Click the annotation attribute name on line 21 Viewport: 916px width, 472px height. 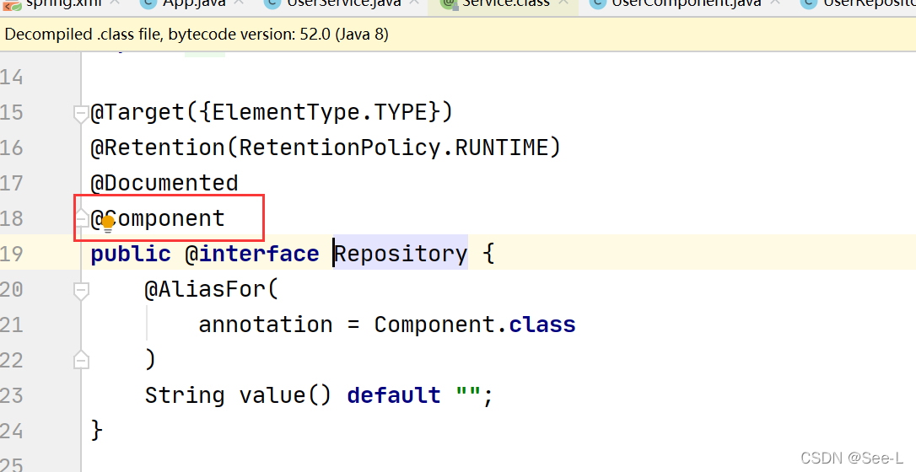click(x=266, y=324)
